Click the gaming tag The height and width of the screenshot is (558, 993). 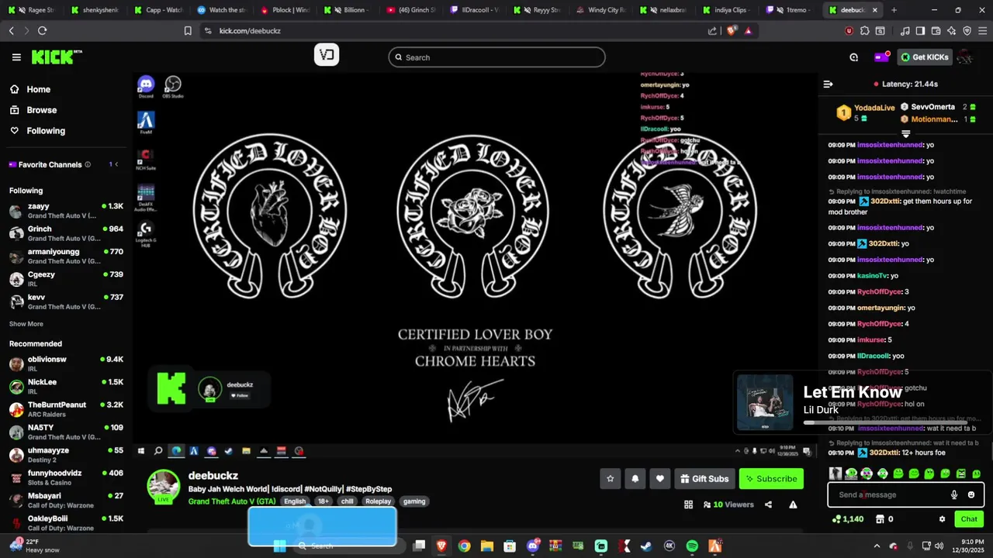pyautogui.click(x=414, y=501)
